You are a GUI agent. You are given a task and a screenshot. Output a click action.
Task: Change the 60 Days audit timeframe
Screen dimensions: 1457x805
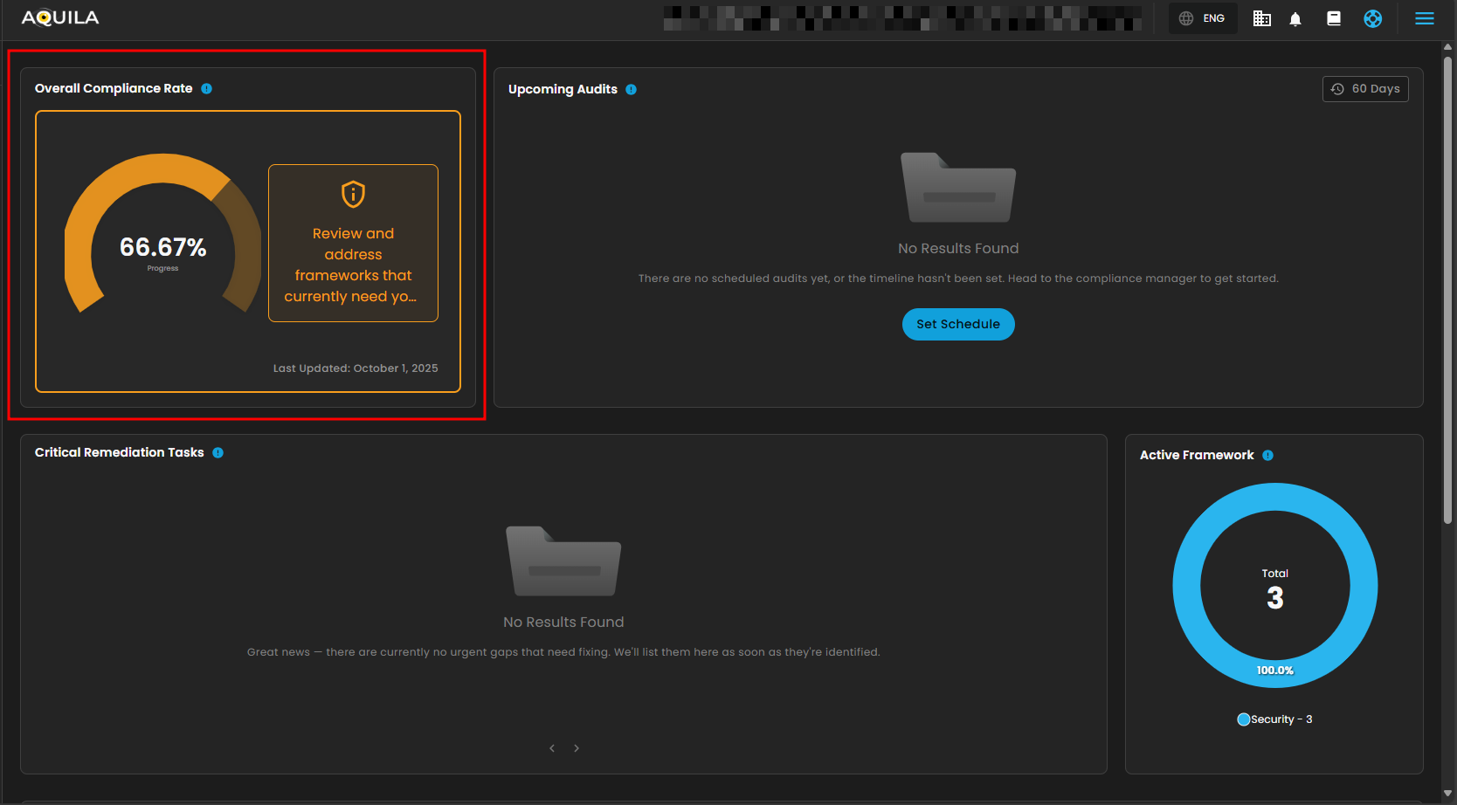click(x=1364, y=89)
